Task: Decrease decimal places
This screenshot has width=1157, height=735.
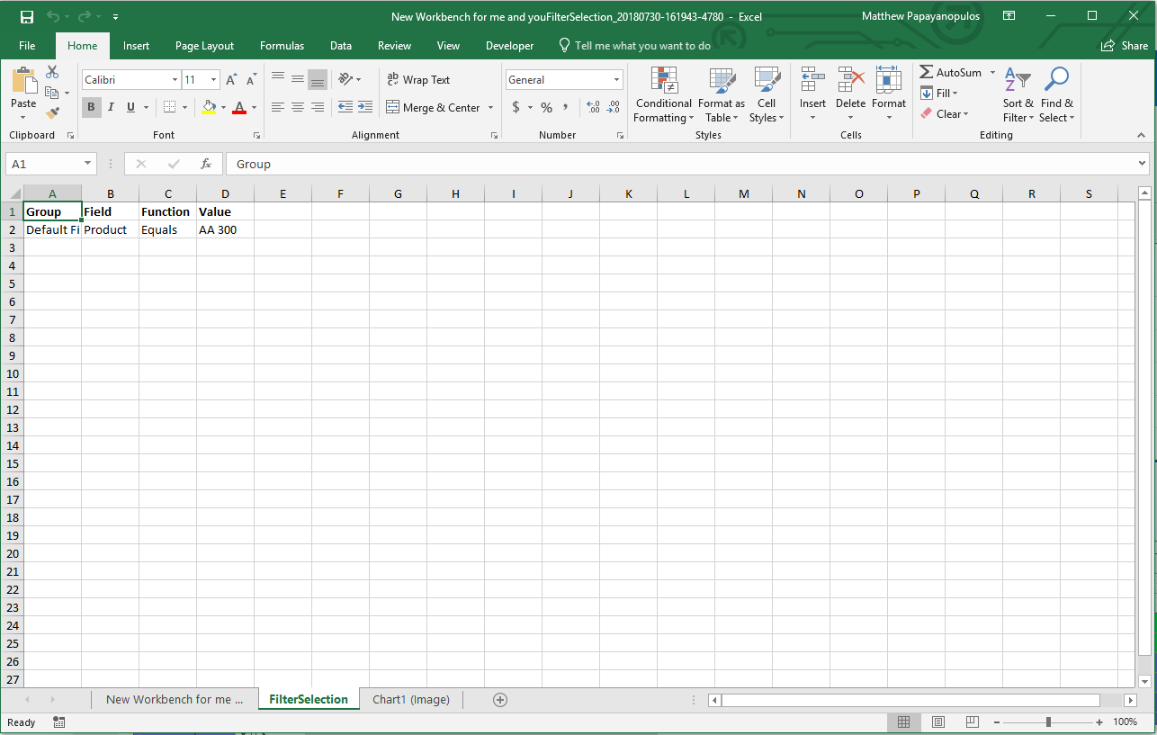Action: [x=613, y=107]
